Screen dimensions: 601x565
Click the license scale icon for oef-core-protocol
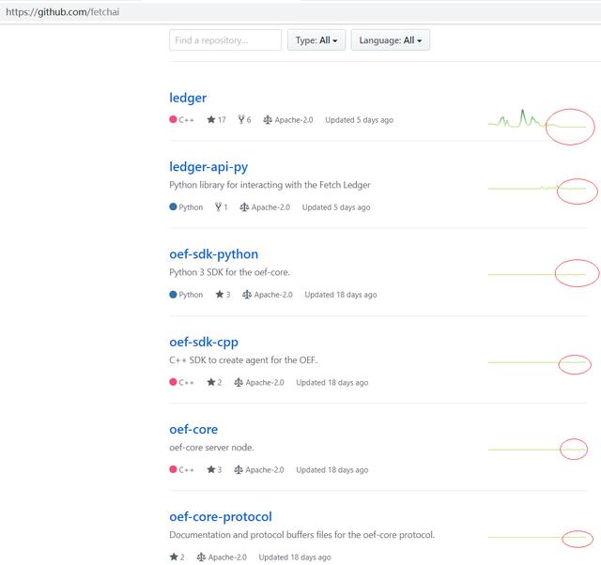[201, 557]
